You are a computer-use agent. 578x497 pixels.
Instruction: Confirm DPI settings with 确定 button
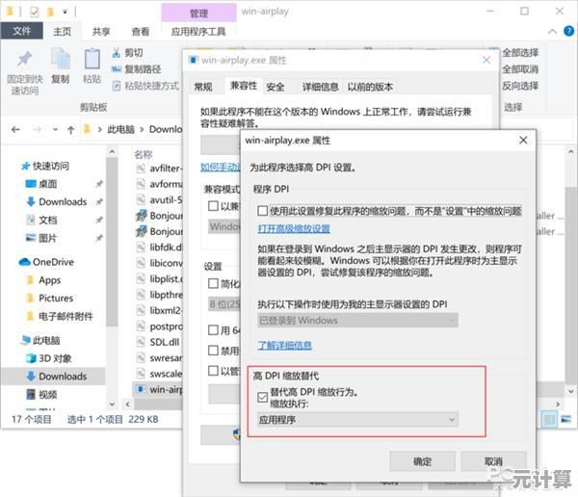(x=422, y=461)
